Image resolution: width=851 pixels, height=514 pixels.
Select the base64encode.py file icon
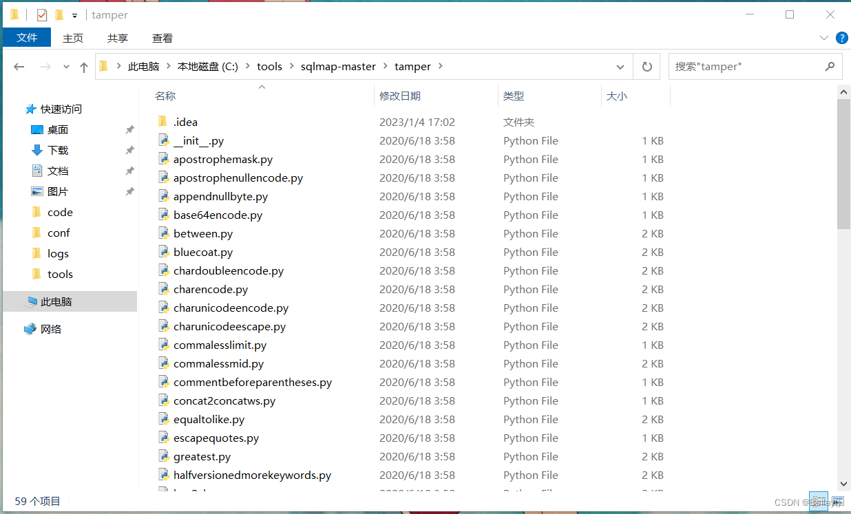coord(163,215)
